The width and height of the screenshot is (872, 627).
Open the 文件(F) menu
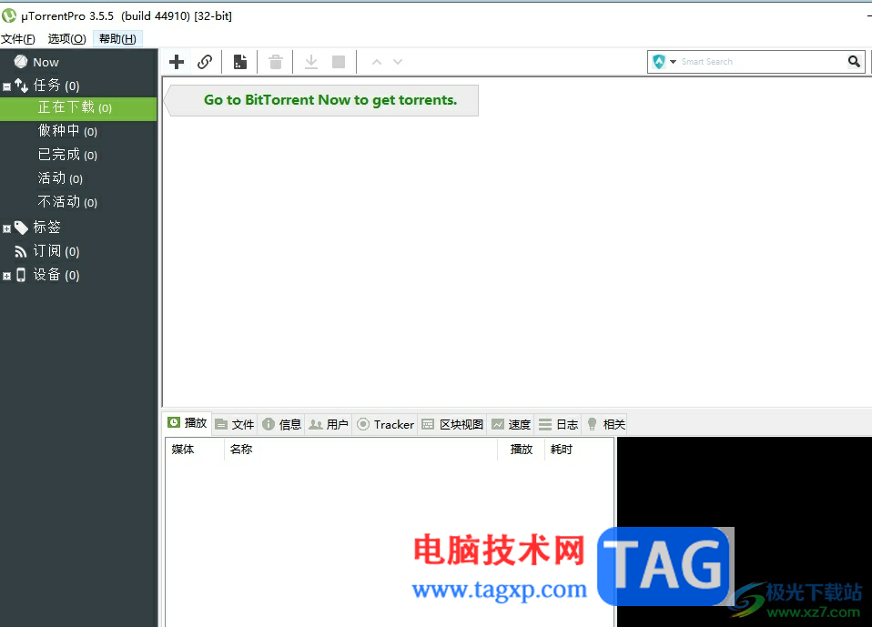18,39
